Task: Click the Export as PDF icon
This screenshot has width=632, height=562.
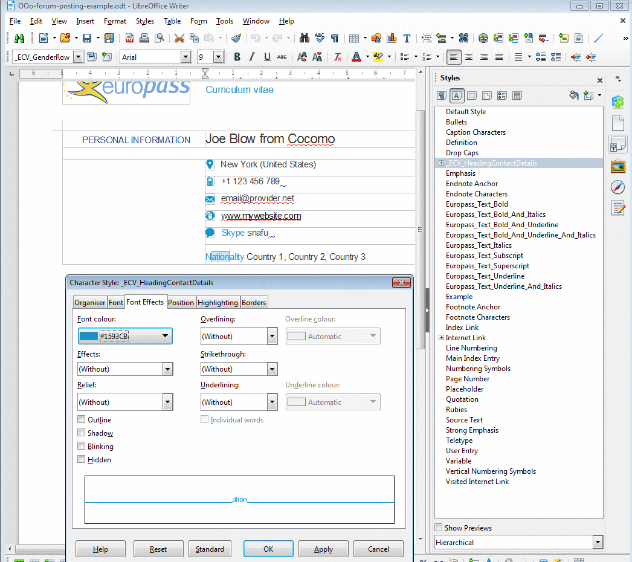Action: coord(129,38)
